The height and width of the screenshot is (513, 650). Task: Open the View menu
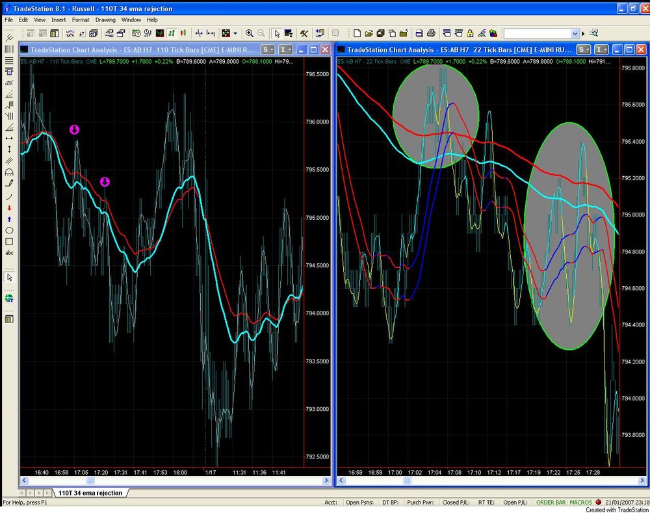coord(40,20)
